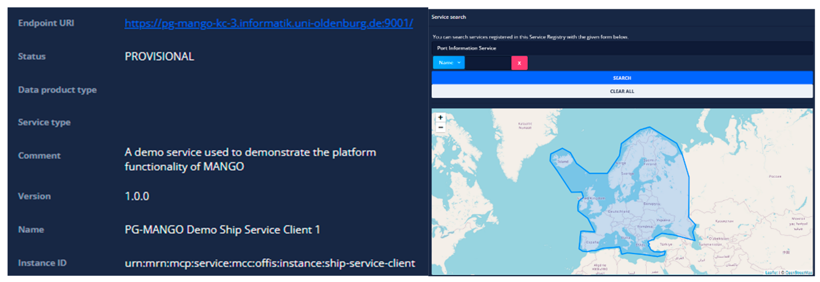Open the Name filter dropdown

click(x=448, y=63)
